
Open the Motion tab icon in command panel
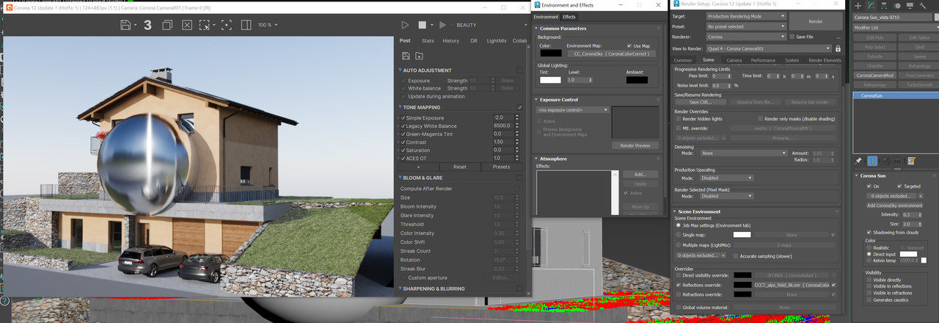coord(897,5)
